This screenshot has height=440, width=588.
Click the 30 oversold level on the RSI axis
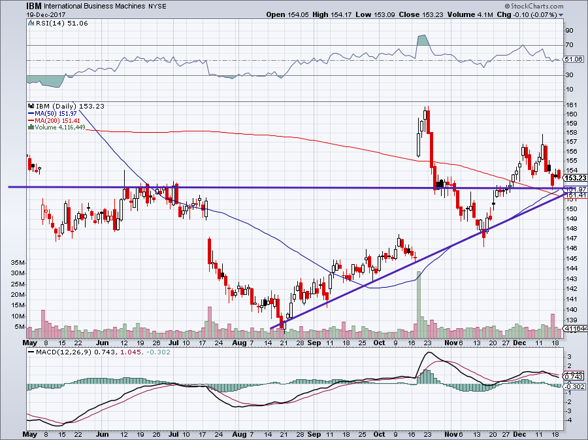[x=569, y=75]
